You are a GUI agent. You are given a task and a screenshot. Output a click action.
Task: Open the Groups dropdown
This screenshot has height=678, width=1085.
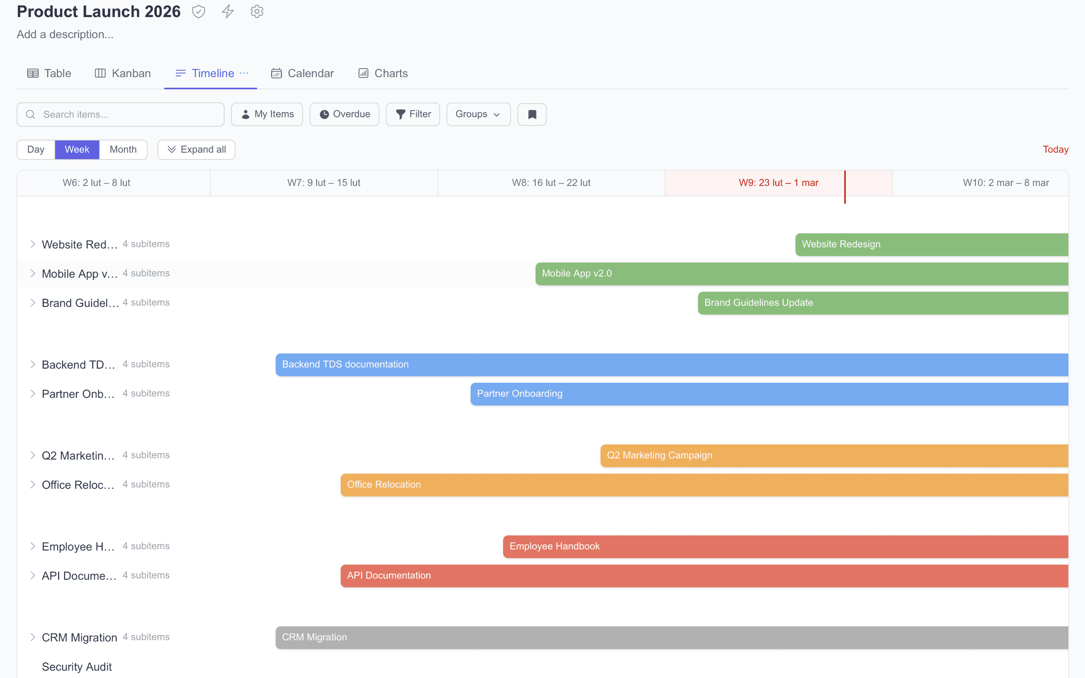pos(478,114)
